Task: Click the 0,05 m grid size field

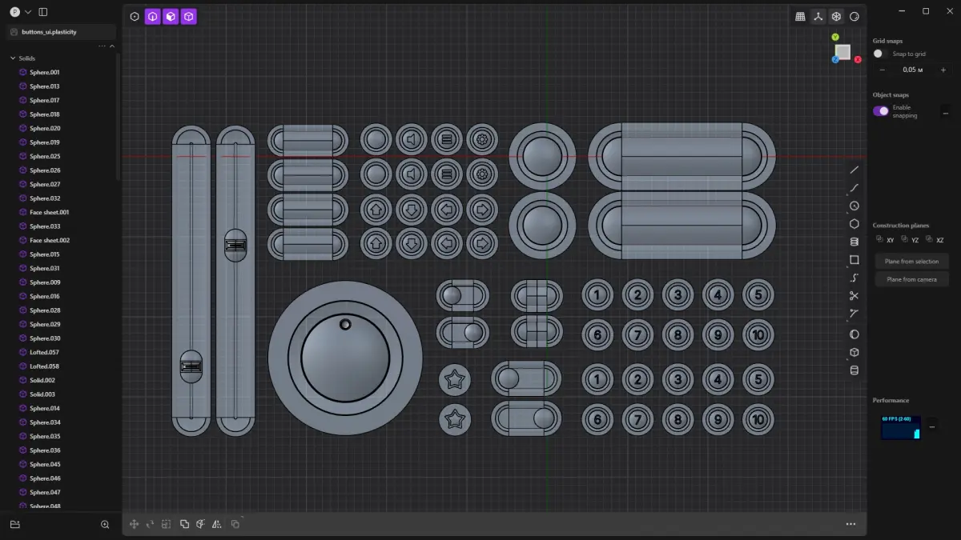Action: [913, 70]
